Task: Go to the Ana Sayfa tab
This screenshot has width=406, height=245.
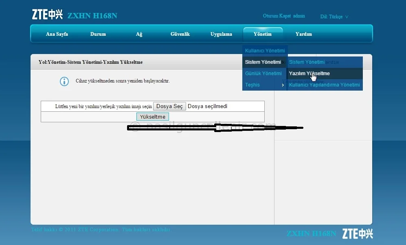Action: pos(57,34)
